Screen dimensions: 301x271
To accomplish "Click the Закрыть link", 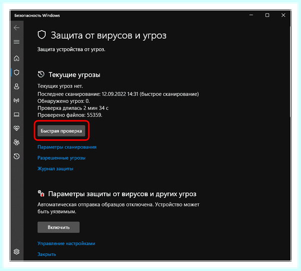I will [47, 254].
